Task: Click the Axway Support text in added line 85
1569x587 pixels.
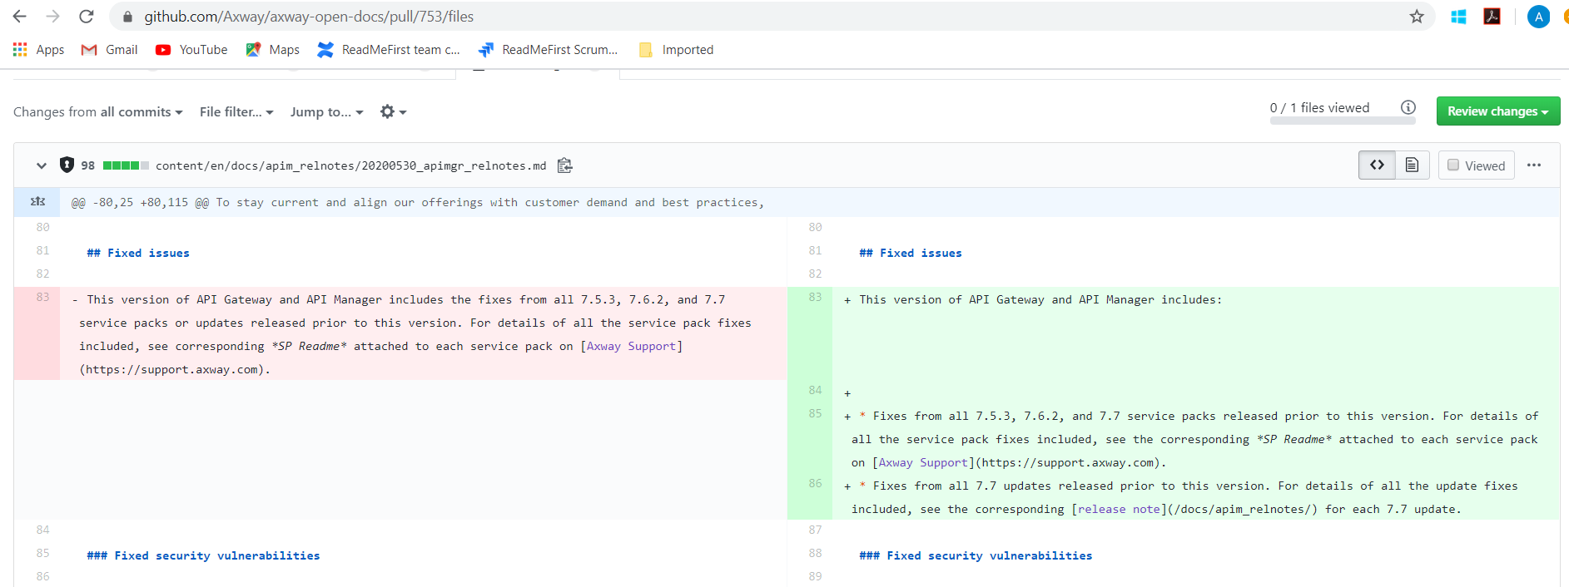Action: pyautogui.click(x=923, y=462)
